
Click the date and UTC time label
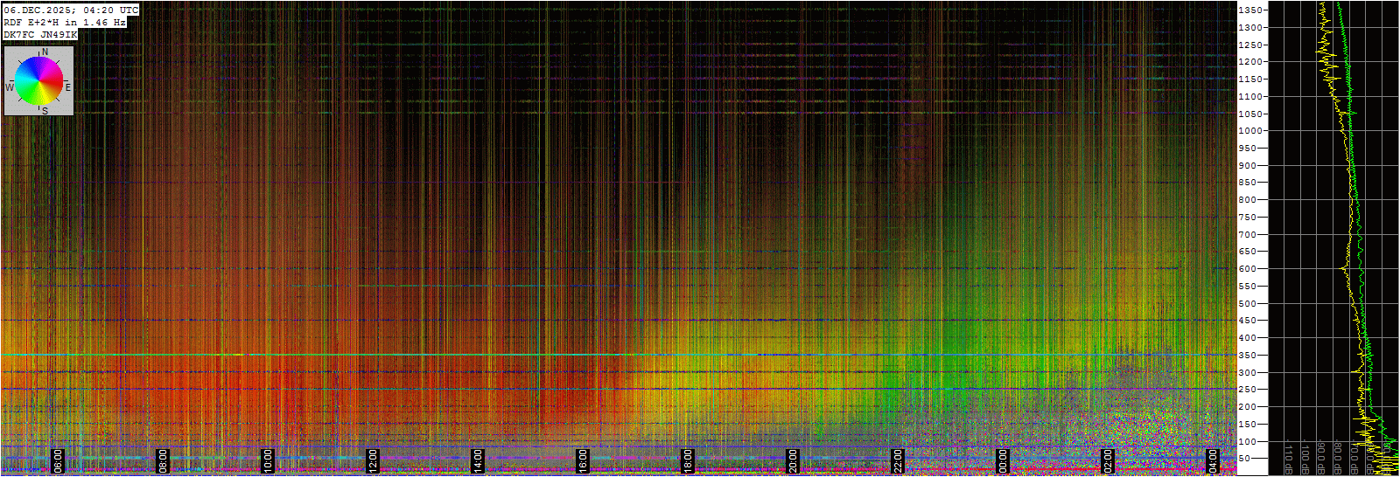pos(71,10)
